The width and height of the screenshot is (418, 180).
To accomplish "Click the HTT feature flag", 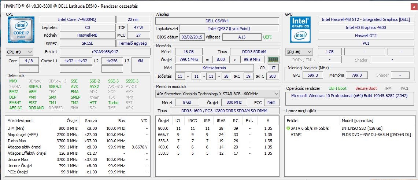I will pyautogui.click(x=93, y=102).
